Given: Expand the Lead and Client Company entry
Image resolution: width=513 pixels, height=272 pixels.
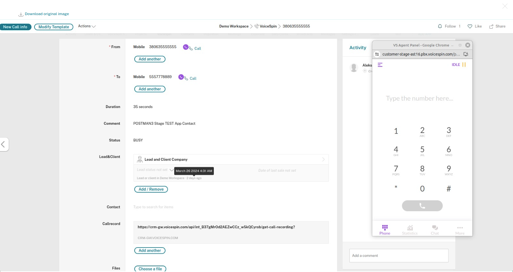Looking at the screenshot, I should 323,159.
